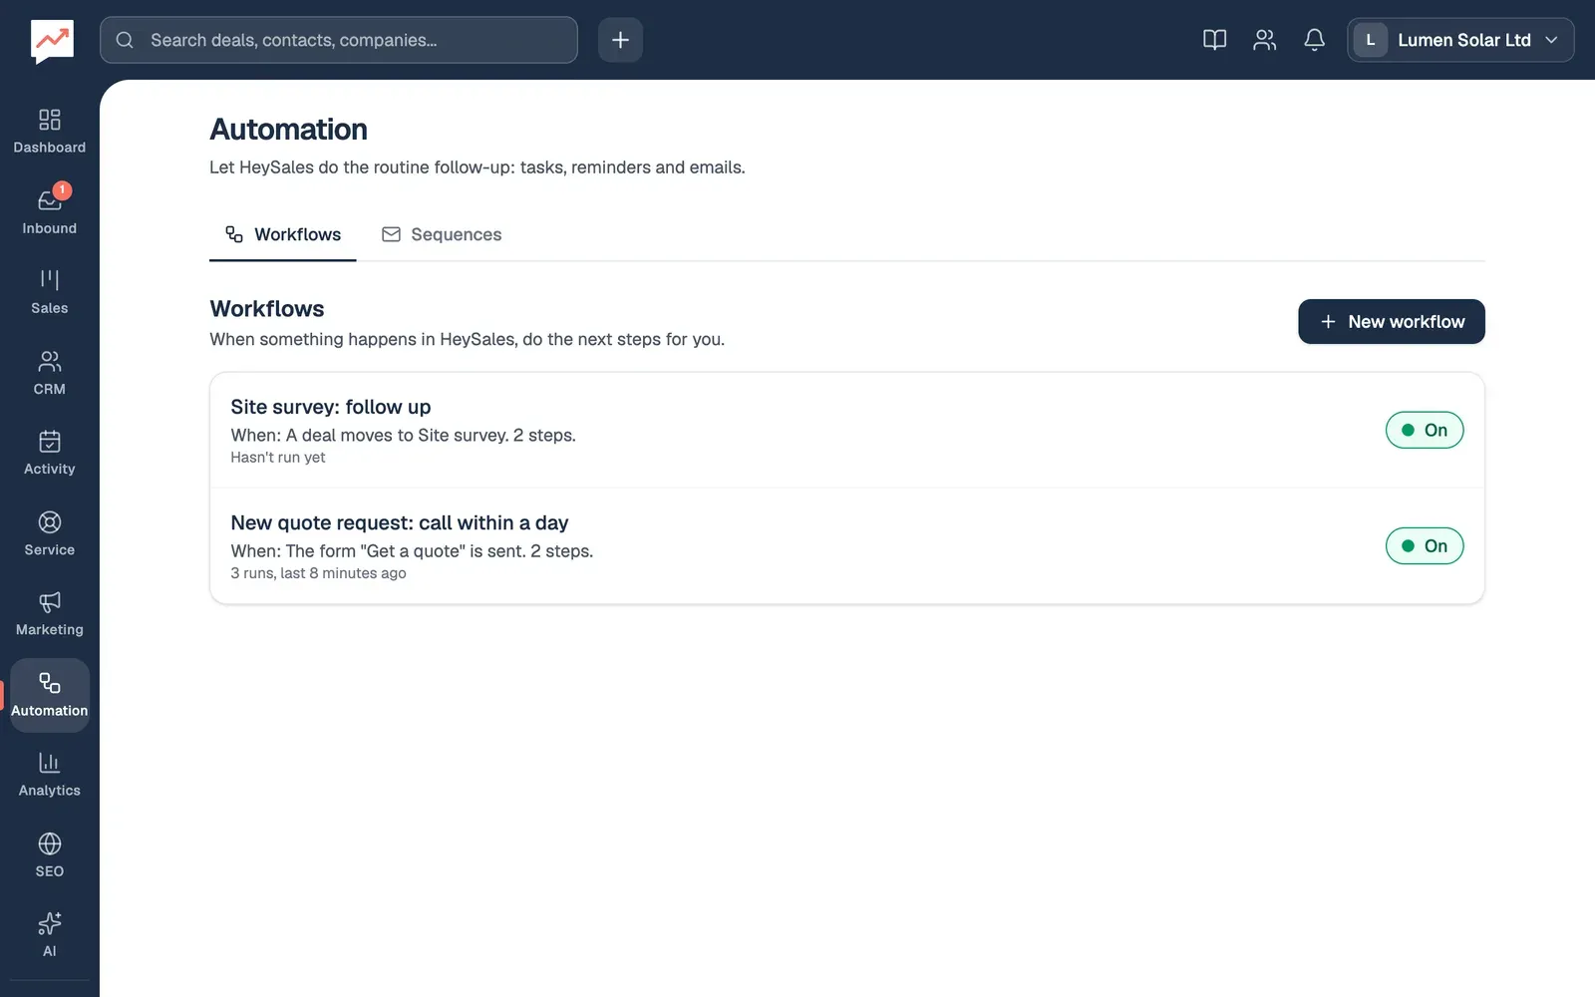Select the Automation sidebar item
This screenshot has height=997, width=1595.
(x=50, y=695)
